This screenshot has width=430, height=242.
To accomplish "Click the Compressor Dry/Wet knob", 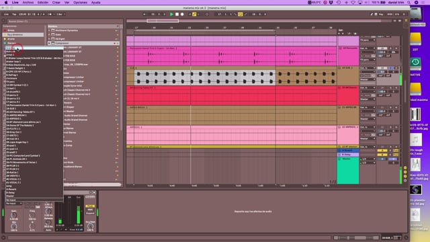I will tap(90, 227).
